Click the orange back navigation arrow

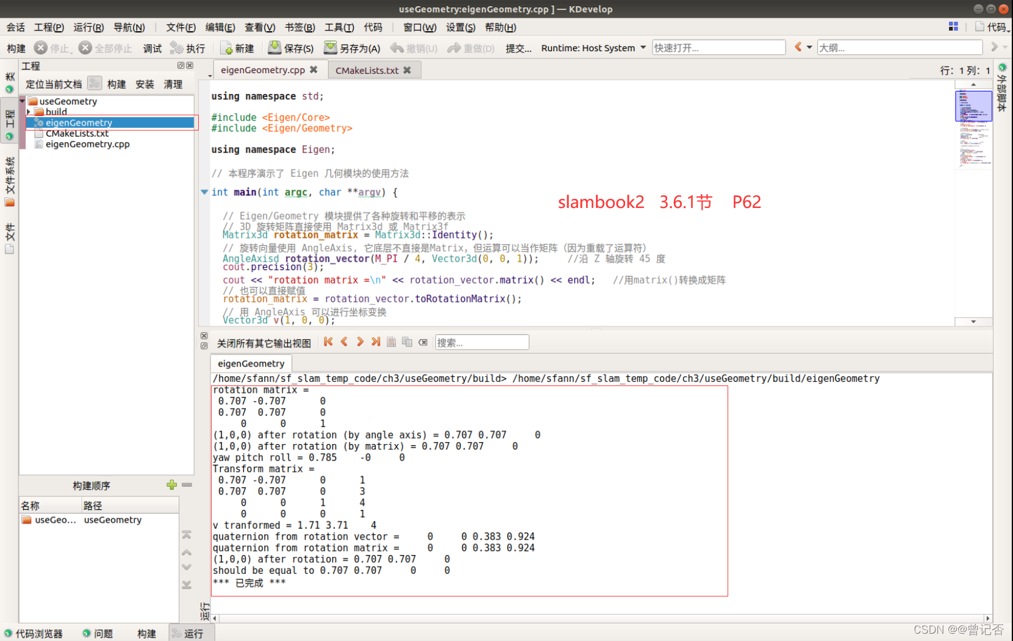coord(798,47)
